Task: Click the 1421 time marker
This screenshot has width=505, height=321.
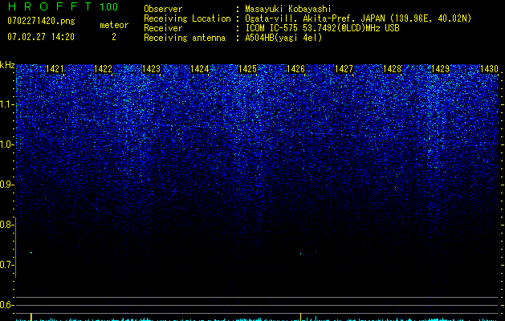Action: pos(55,68)
